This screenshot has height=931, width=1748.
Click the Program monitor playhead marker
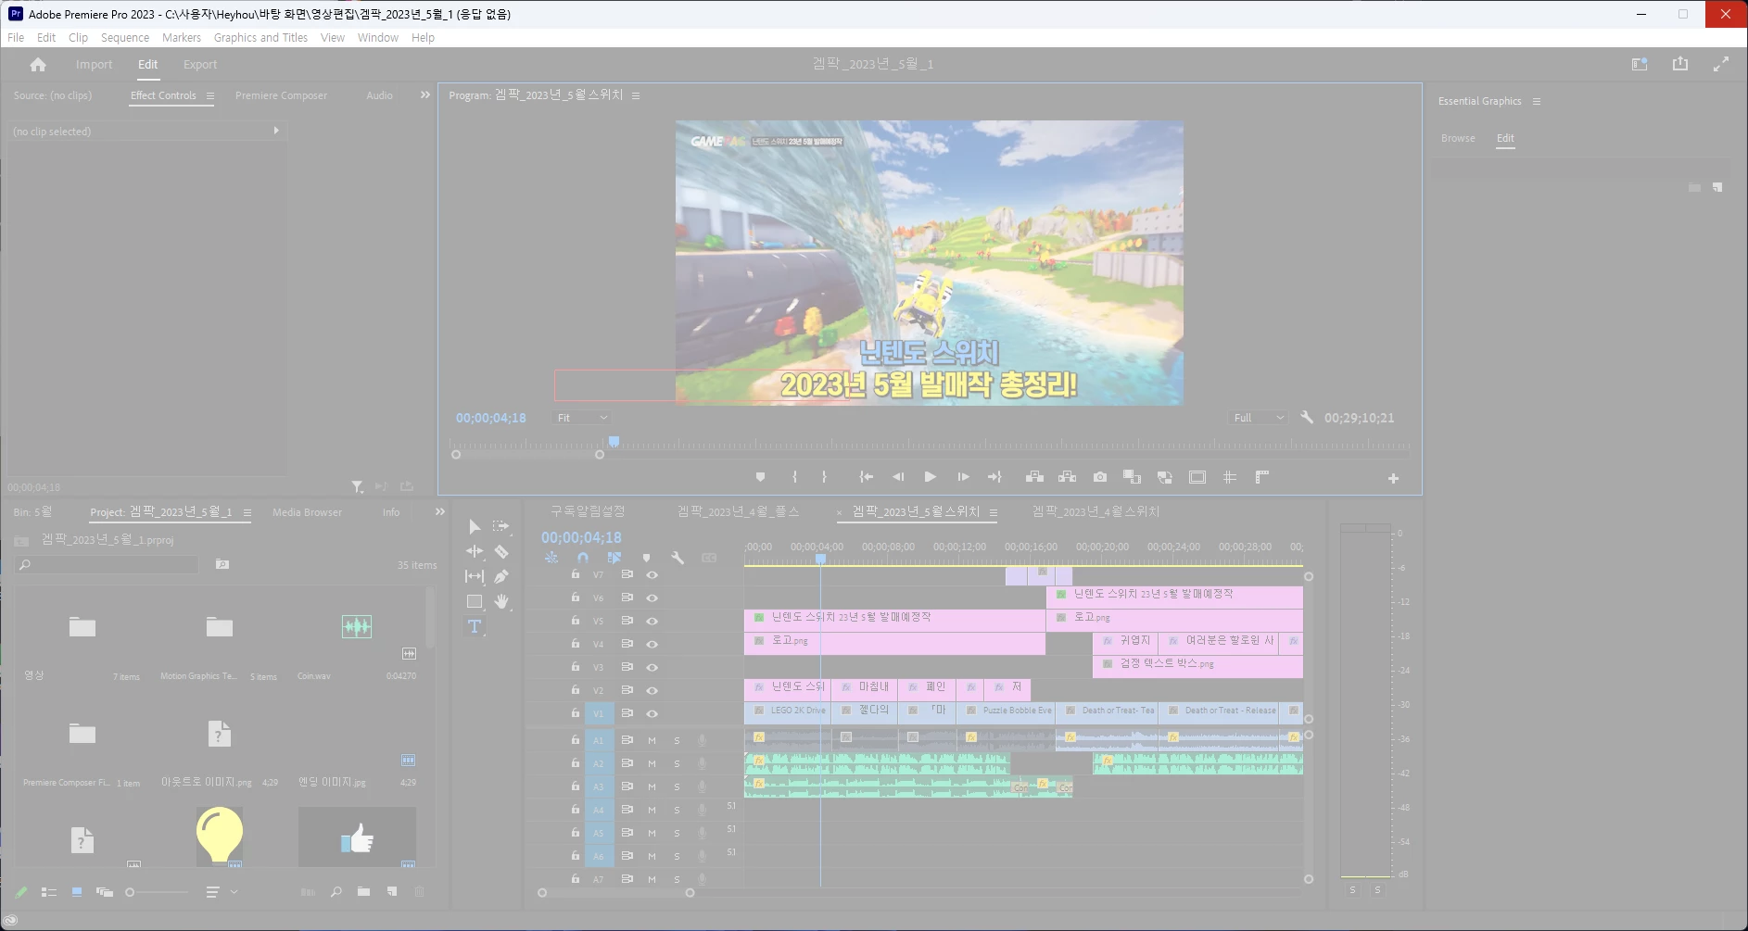614,442
